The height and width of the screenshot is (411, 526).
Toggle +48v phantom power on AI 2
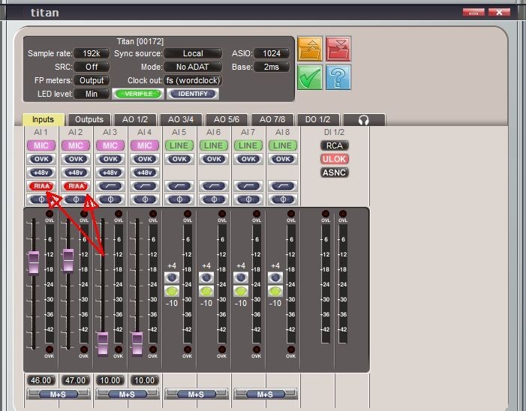coord(76,172)
